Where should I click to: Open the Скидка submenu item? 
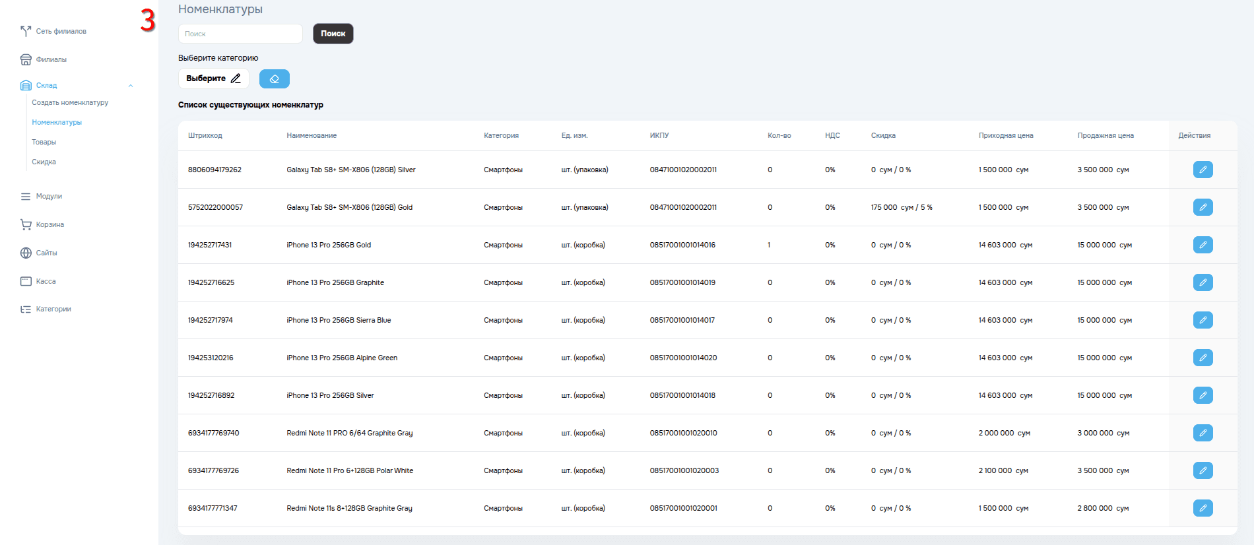pos(44,162)
